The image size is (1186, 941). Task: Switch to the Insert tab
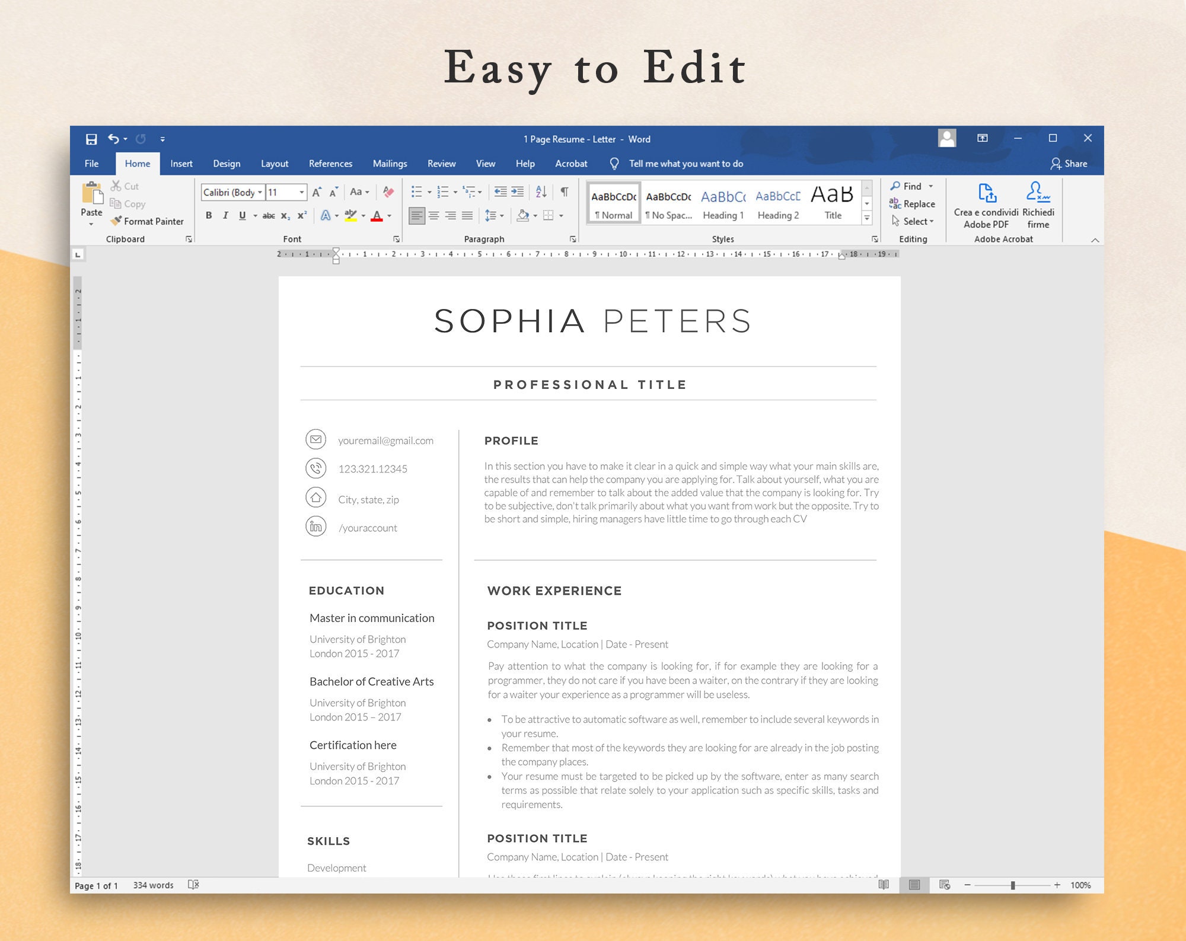pyautogui.click(x=181, y=164)
